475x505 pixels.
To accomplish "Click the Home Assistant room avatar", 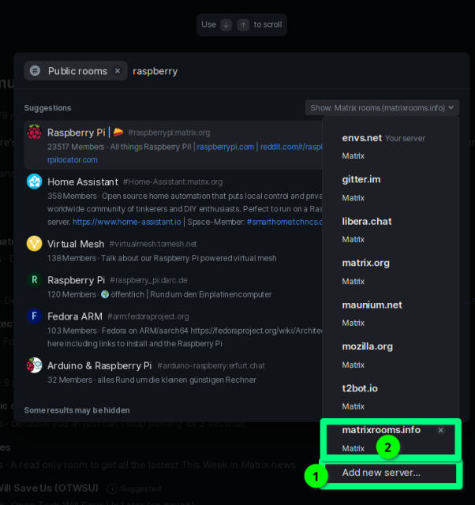I will click(34, 181).
